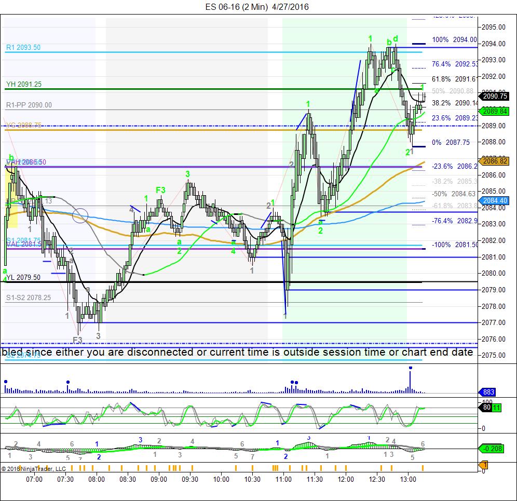Click the green 11 stochastic value marker
The height and width of the screenshot is (501, 517).
[x=496, y=408]
